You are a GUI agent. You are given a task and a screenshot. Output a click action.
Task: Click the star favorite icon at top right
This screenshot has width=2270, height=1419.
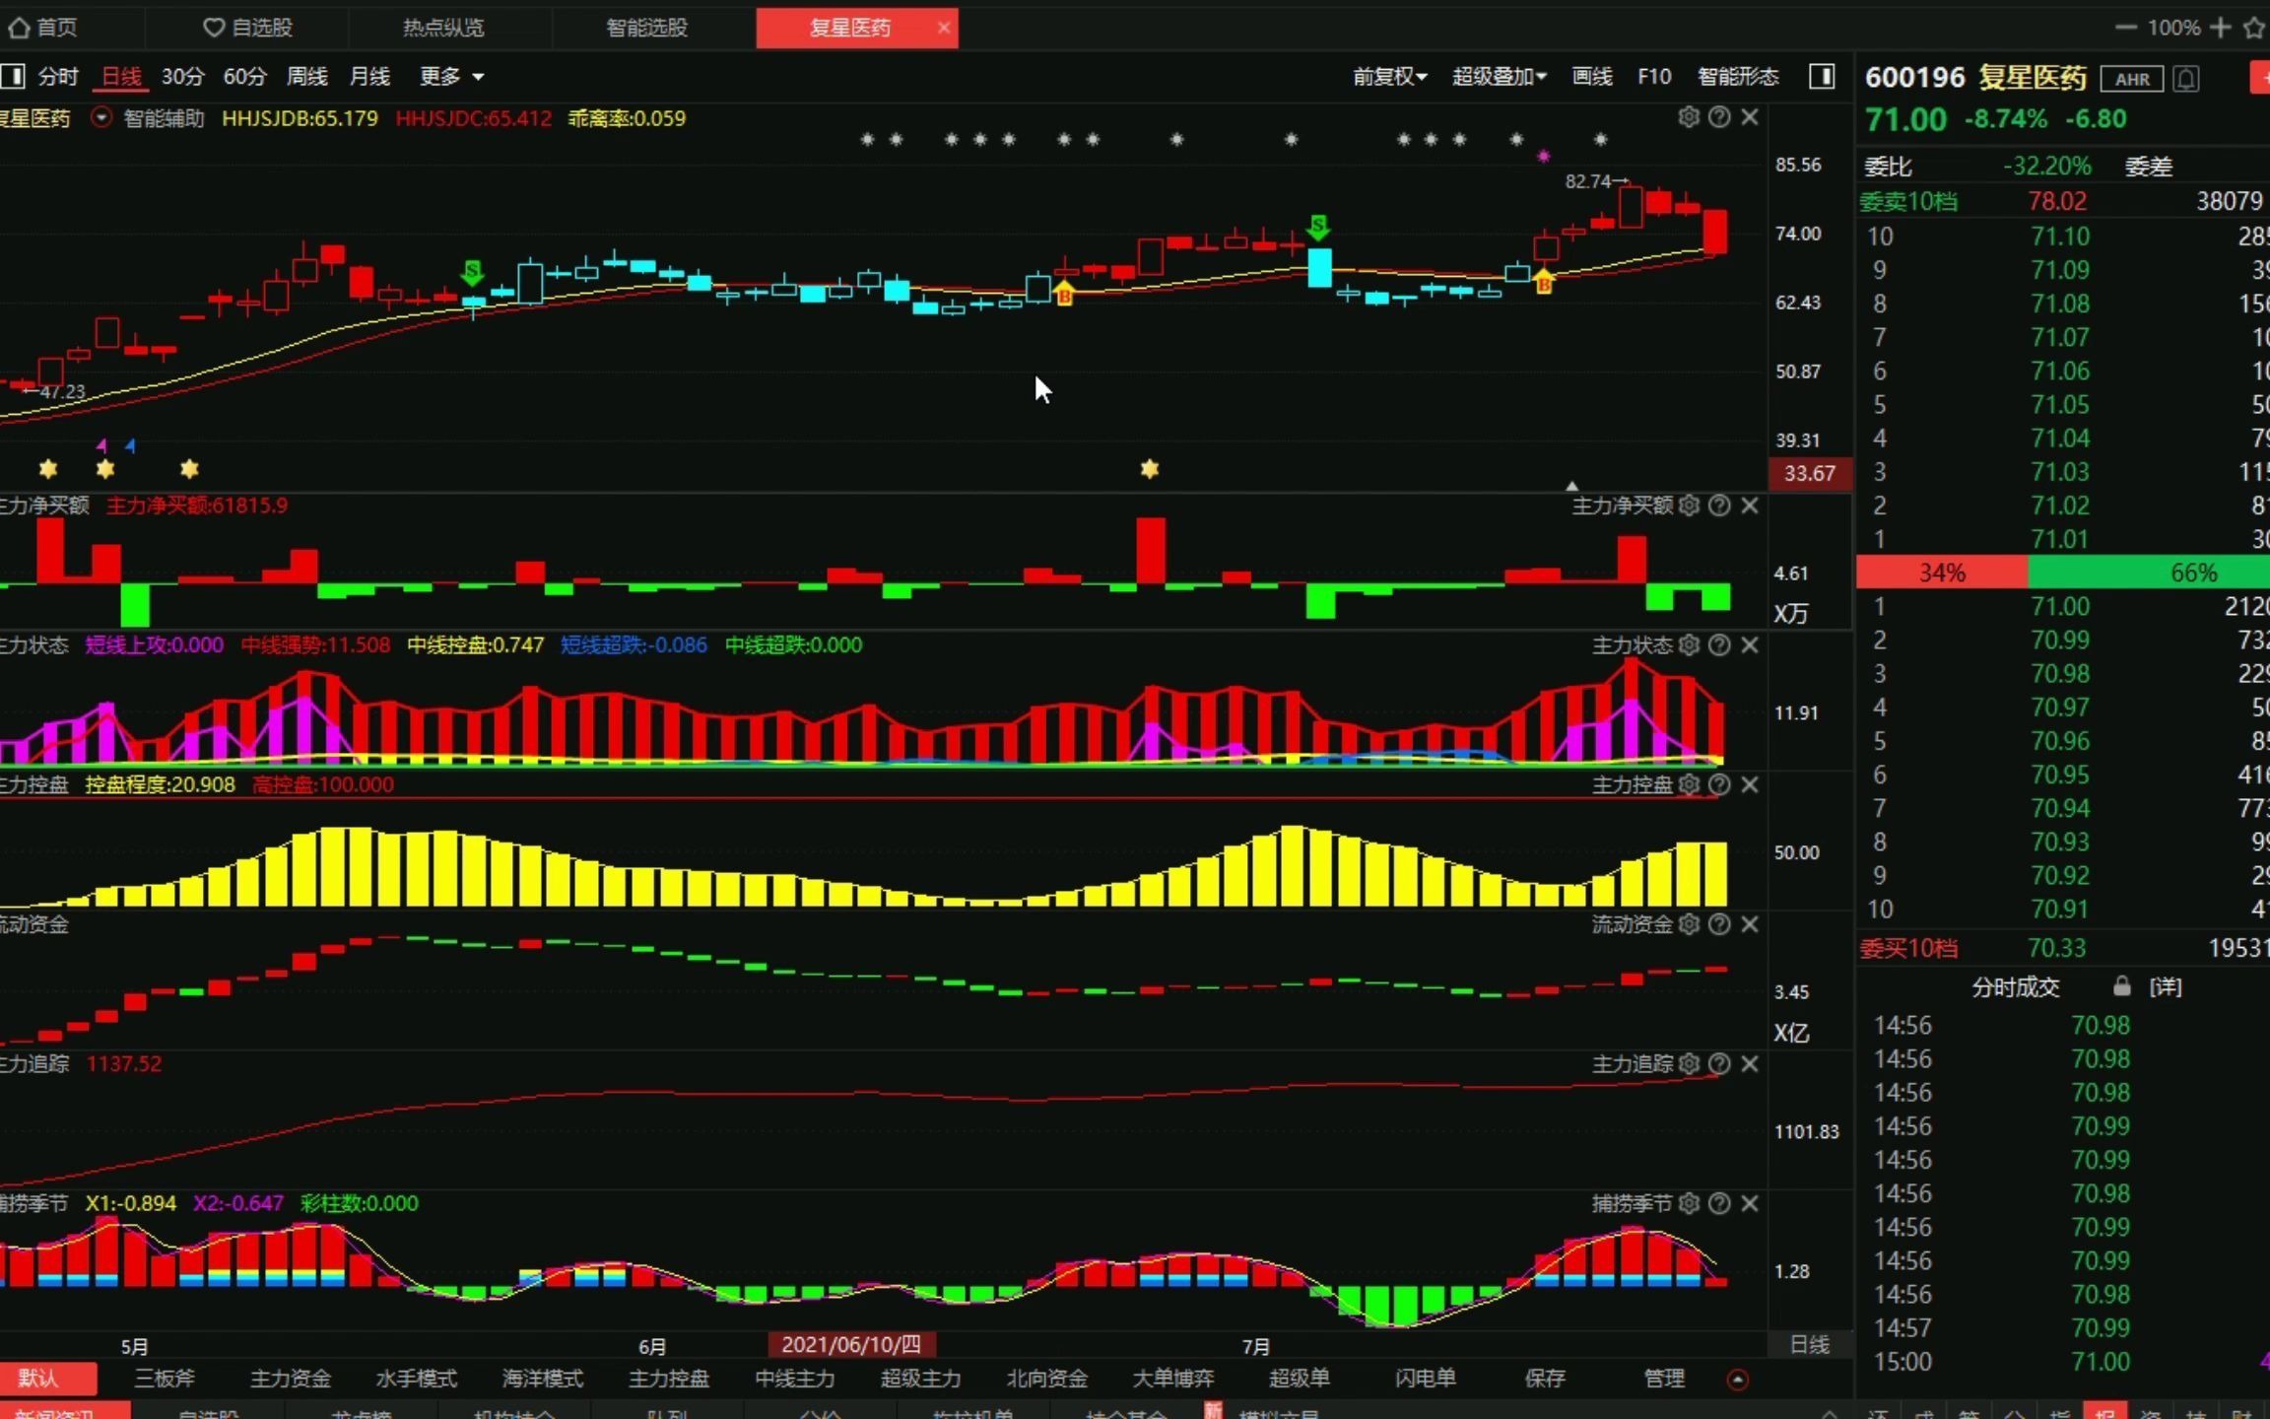[2254, 28]
